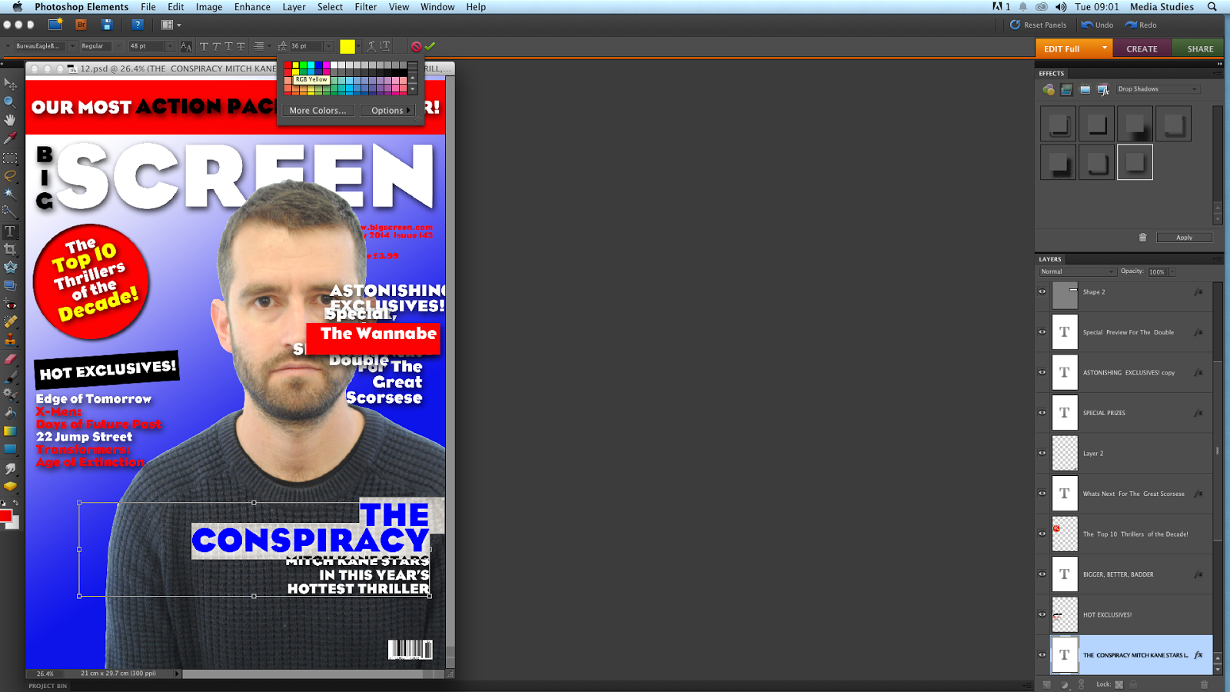Select the Cookie Cutter star tool
Image resolution: width=1230 pixels, height=692 pixels.
[10, 268]
